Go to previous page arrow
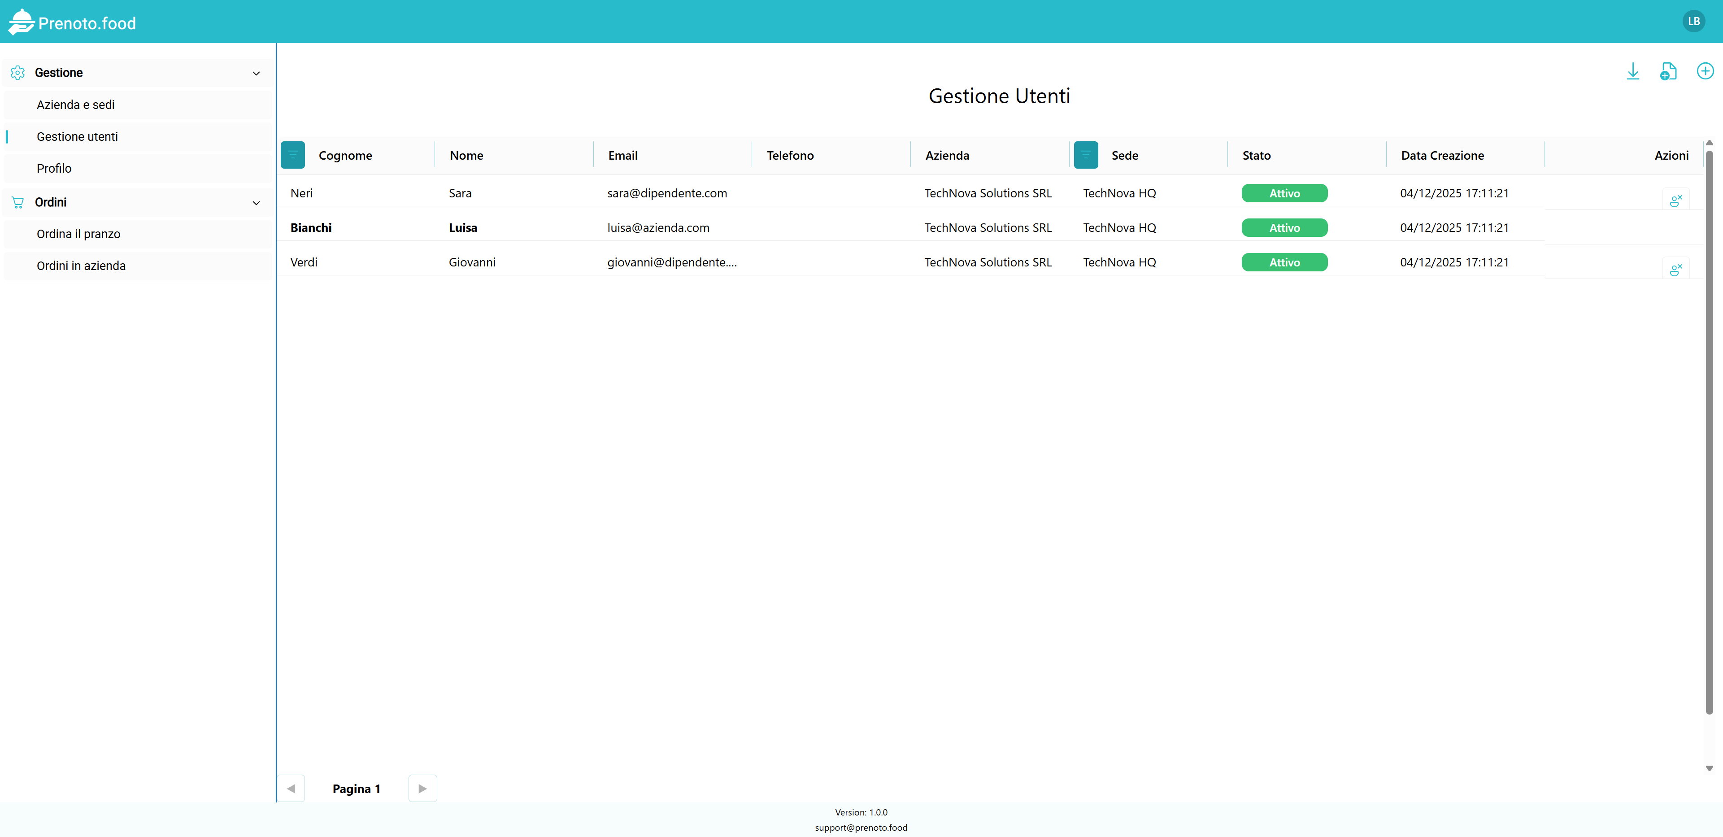 (x=291, y=788)
